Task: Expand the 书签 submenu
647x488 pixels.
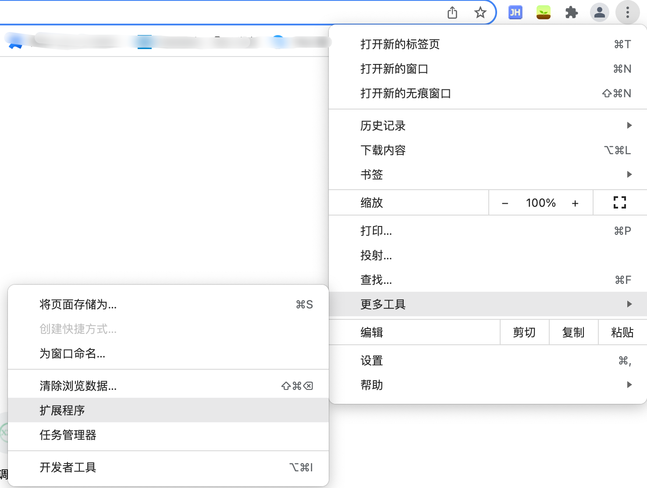Action: click(488, 175)
